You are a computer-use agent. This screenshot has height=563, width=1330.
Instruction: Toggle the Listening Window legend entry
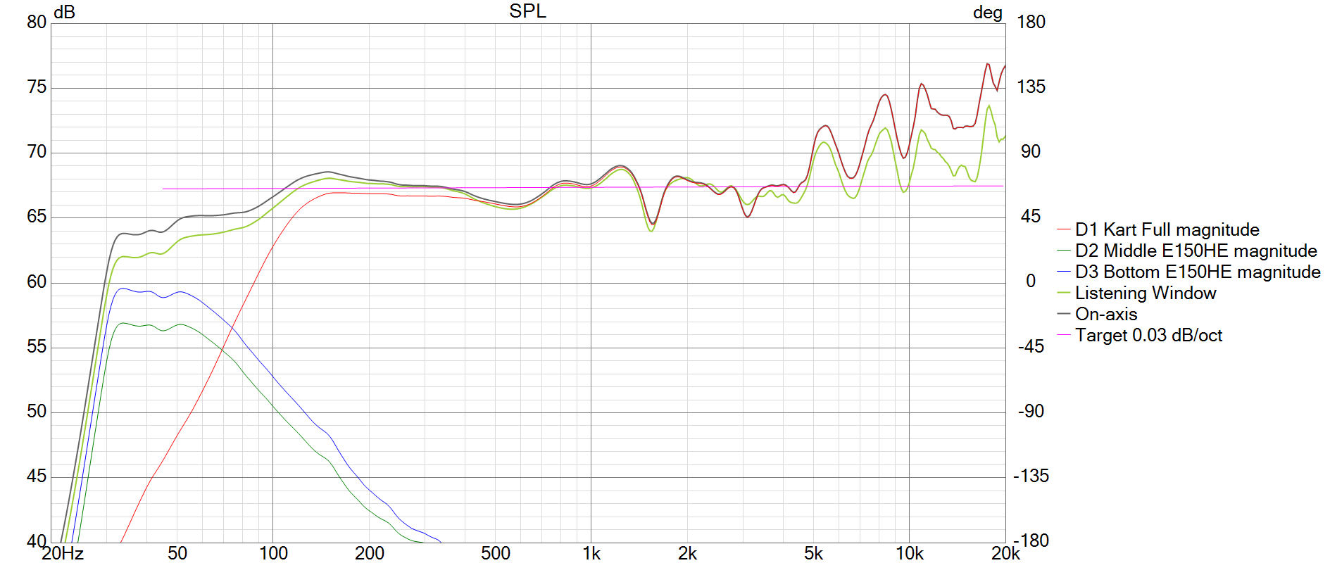pyautogui.click(x=1145, y=293)
